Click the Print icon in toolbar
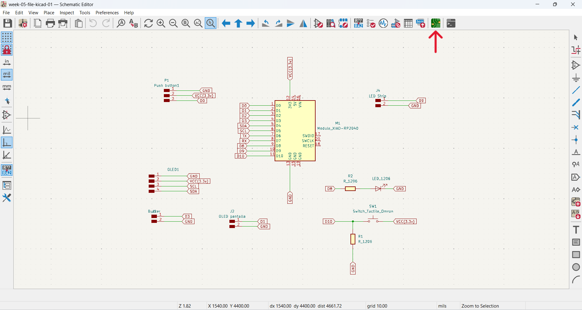The width and height of the screenshot is (582, 310). [50, 23]
